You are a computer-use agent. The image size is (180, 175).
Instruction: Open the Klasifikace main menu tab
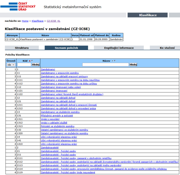147,15
